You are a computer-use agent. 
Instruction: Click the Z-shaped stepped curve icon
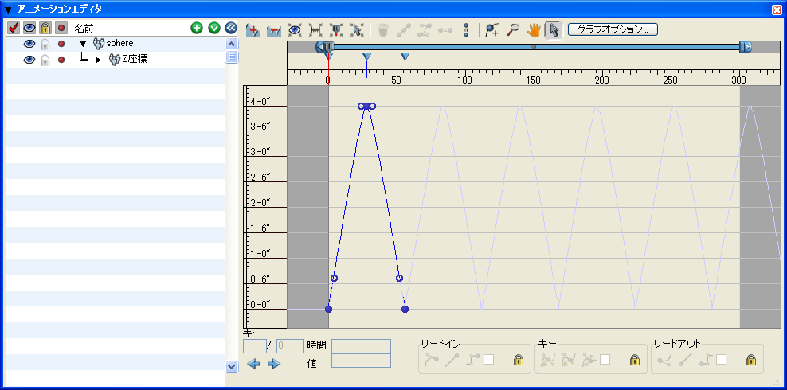pyautogui.click(x=424, y=30)
